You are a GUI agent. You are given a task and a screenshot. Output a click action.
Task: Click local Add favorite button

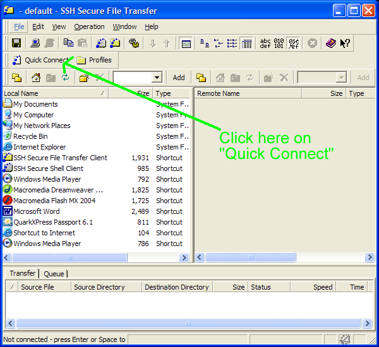coord(179,78)
